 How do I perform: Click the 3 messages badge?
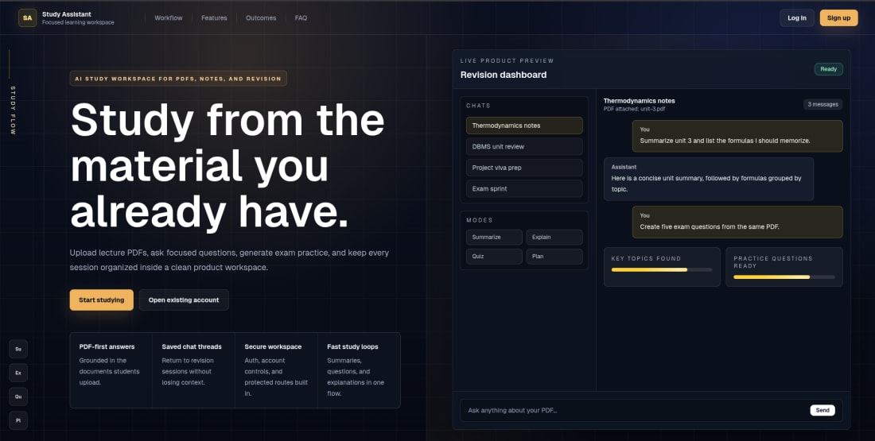point(823,104)
